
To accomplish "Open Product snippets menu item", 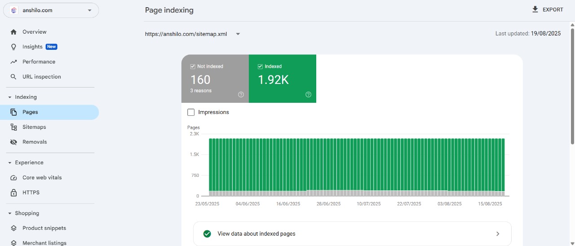I will (x=44, y=228).
